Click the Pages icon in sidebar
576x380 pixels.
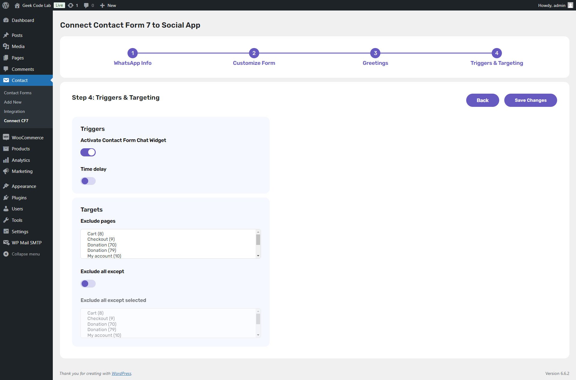[x=6, y=58]
